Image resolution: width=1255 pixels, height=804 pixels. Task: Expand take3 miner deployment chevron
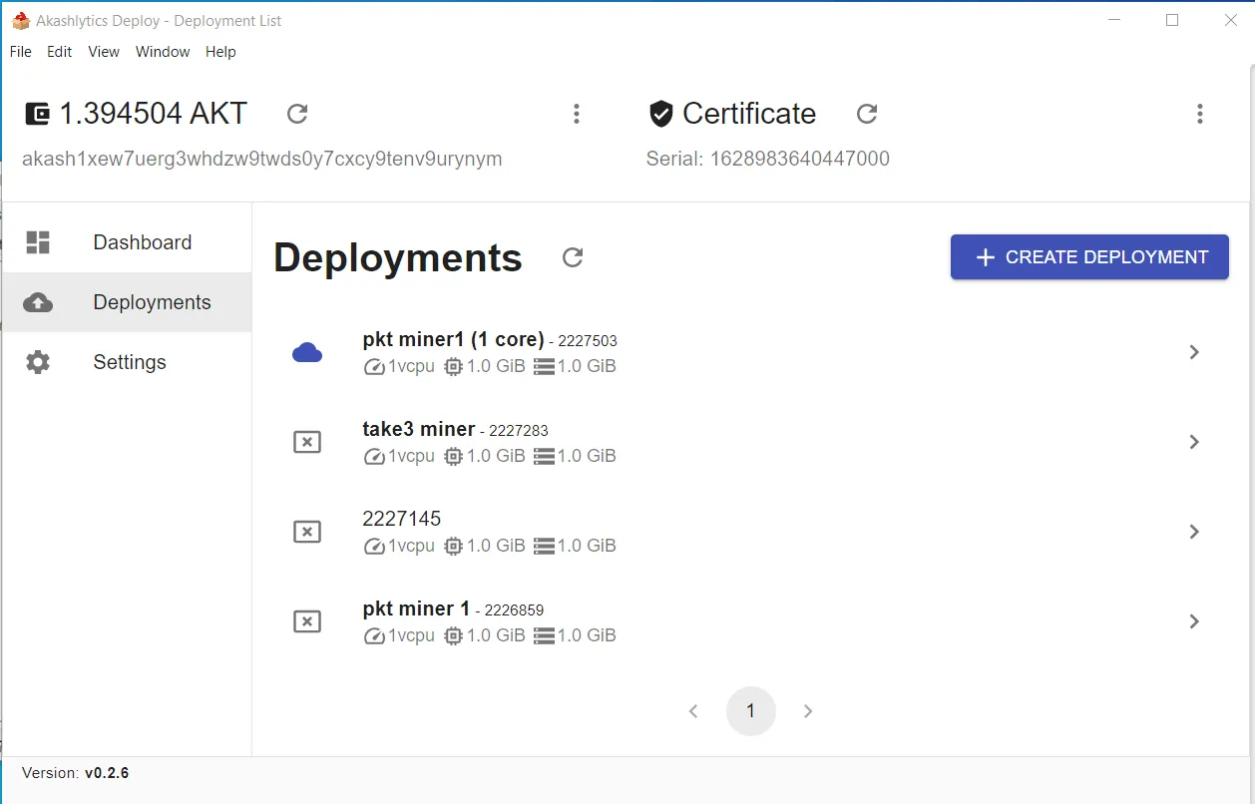pos(1194,442)
